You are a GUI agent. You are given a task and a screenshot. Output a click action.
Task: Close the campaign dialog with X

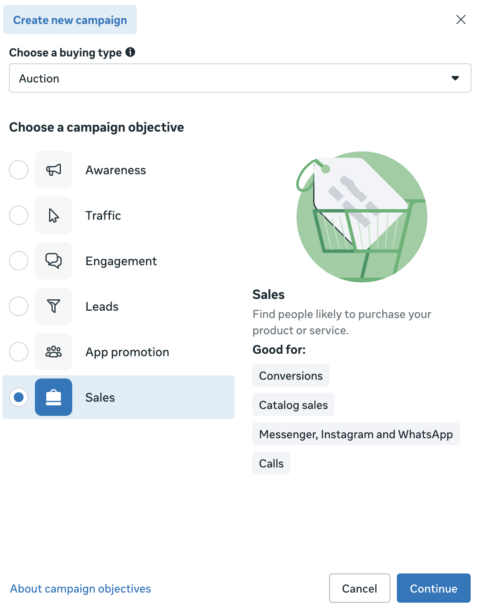(x=461, y=19)
